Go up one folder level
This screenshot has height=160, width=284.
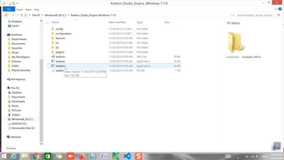22,15
